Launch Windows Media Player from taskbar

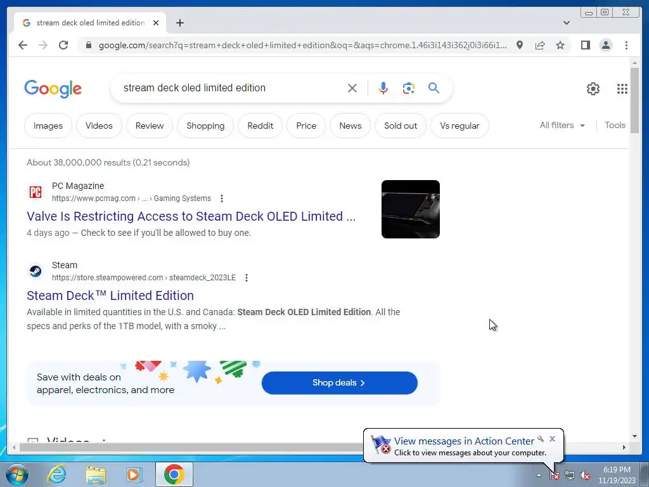(x=134, y=474)
